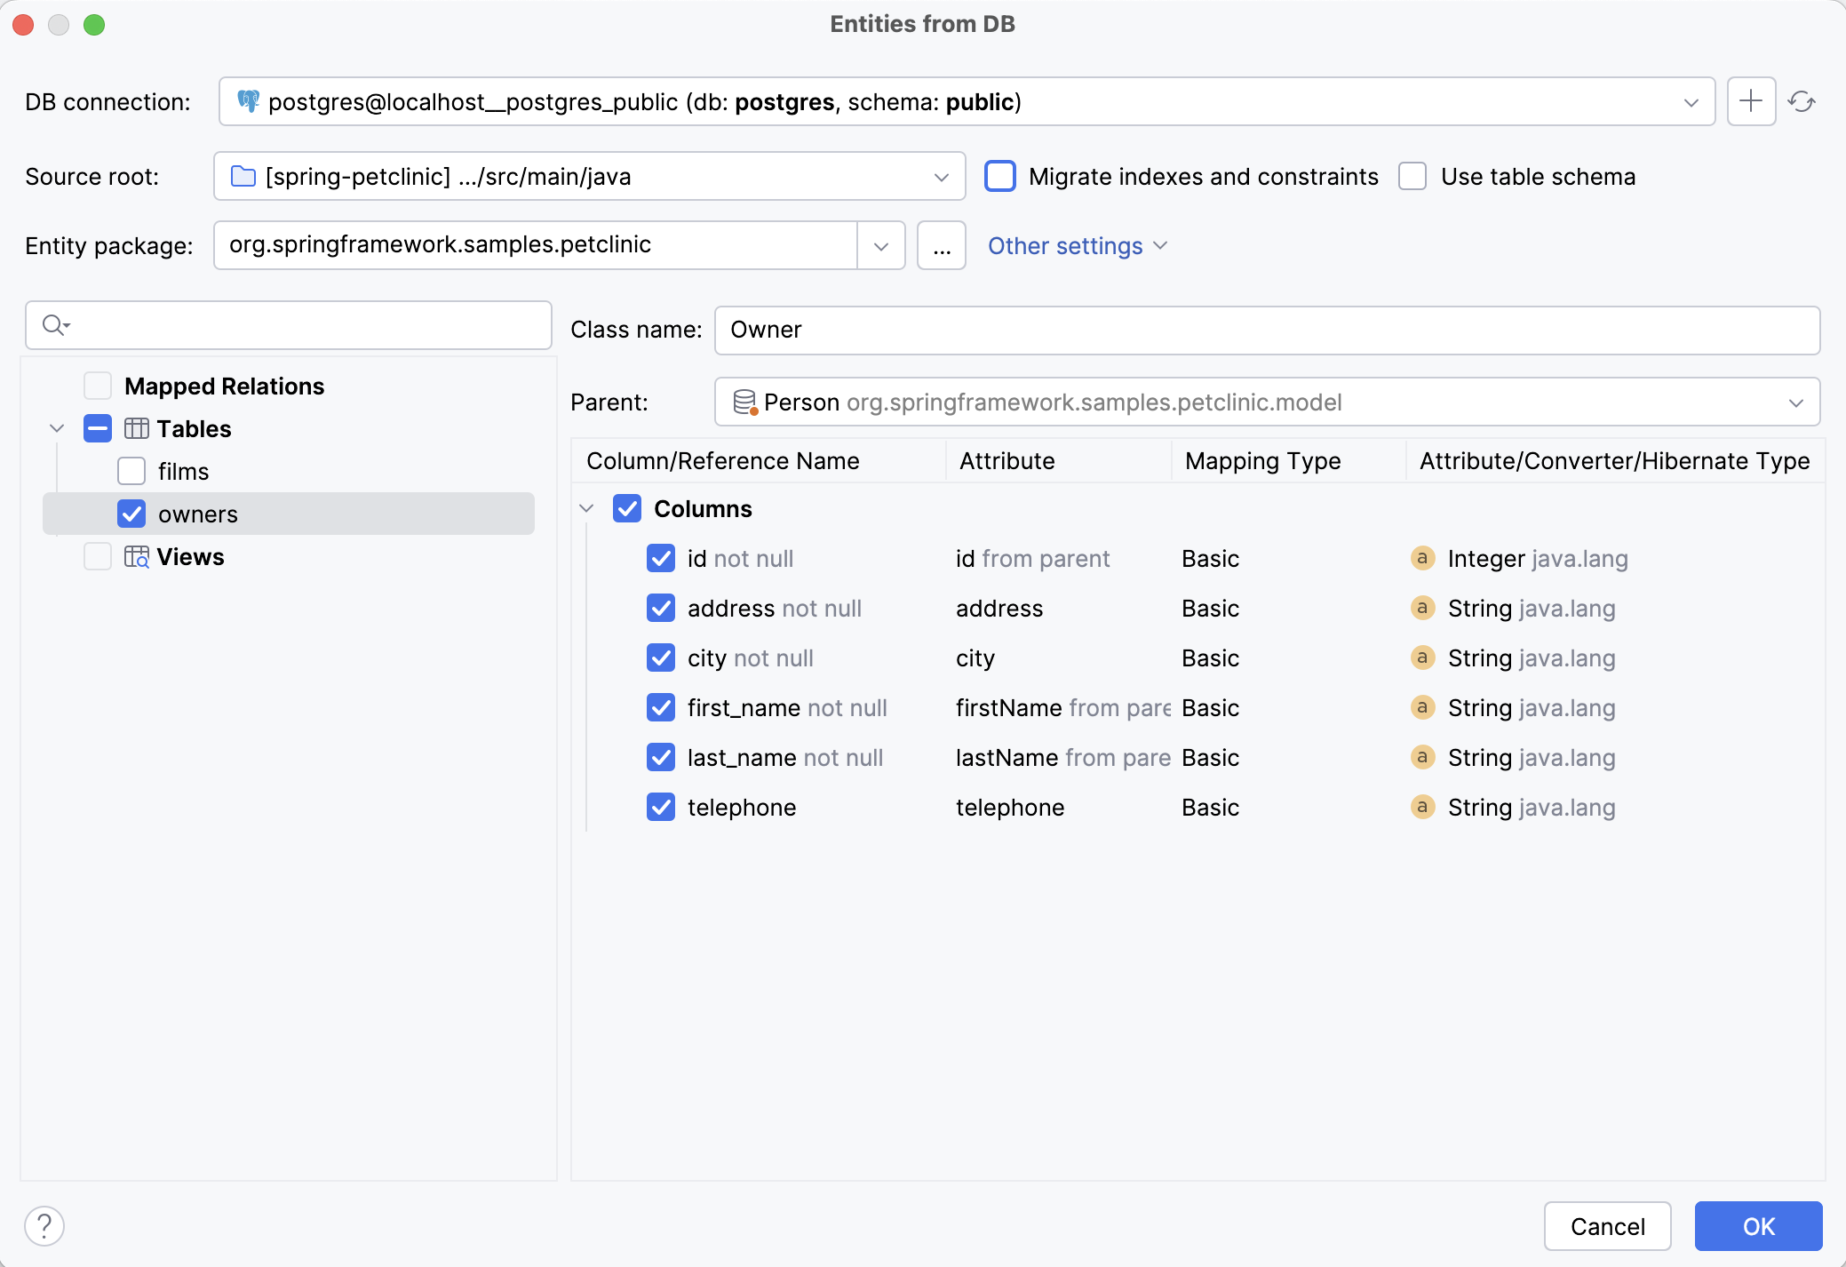
Task: Uncheck the city column
Action: tap(661, 657)
